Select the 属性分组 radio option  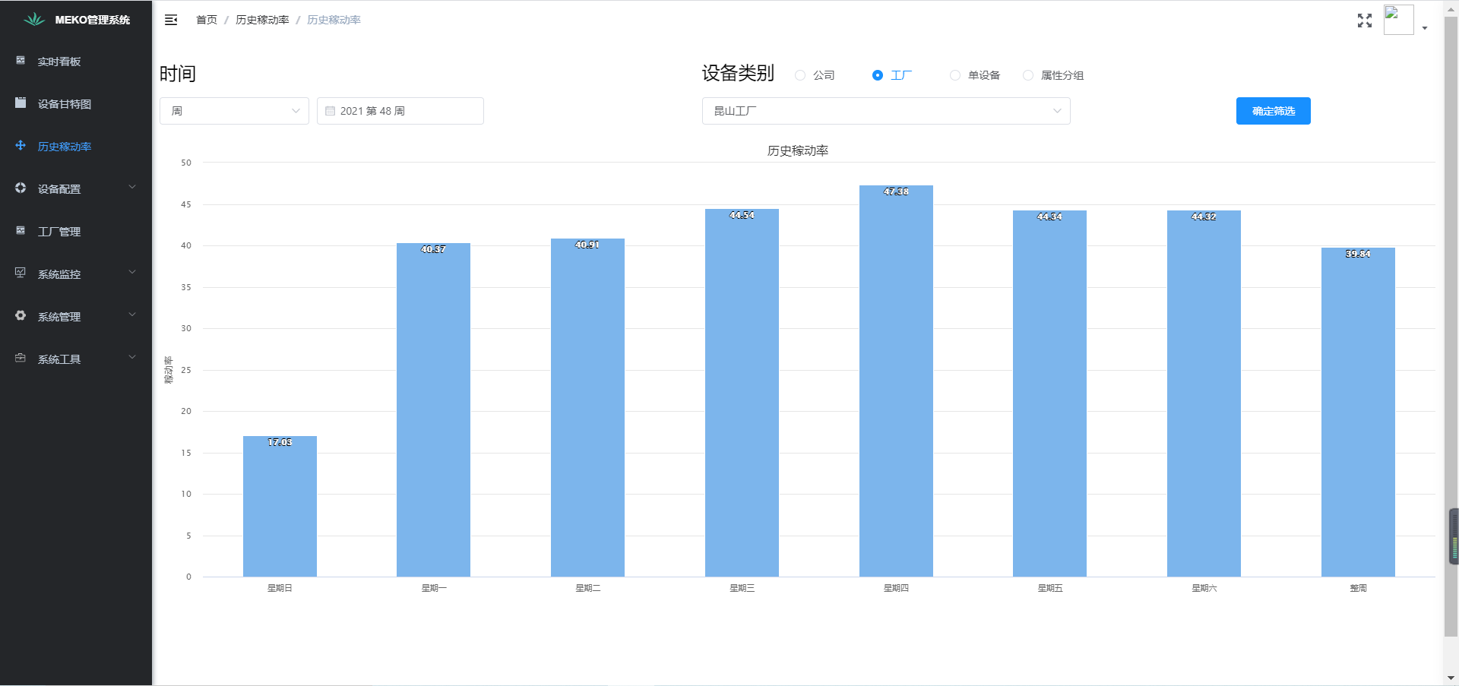(1028, 75)
